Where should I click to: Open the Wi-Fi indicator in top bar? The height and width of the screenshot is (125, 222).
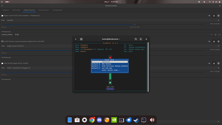coord(210,2)
